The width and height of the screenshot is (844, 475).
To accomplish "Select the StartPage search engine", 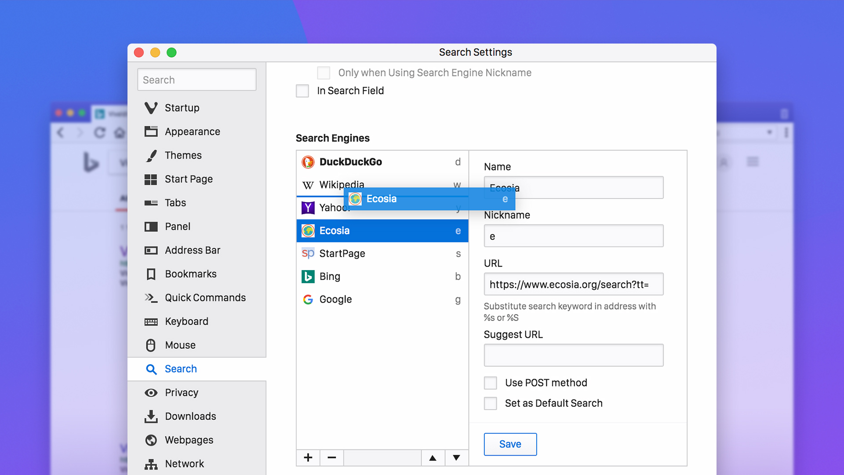I will tap(382, 253).
